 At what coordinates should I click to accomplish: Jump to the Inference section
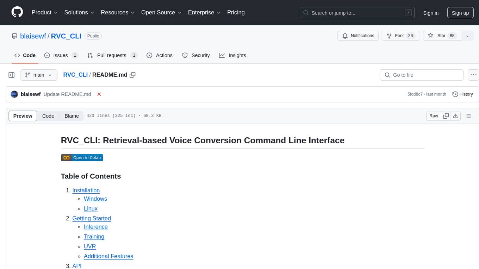coord(96,227)
